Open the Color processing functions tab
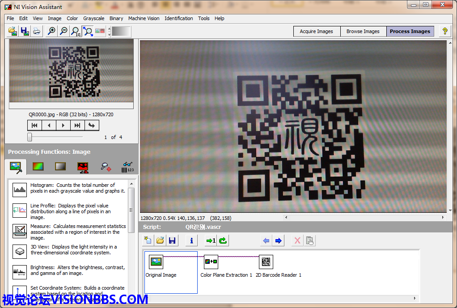Image resolution: width=457 pixels, height=308 pixels. pyautogui.click(x=38, y=167)
